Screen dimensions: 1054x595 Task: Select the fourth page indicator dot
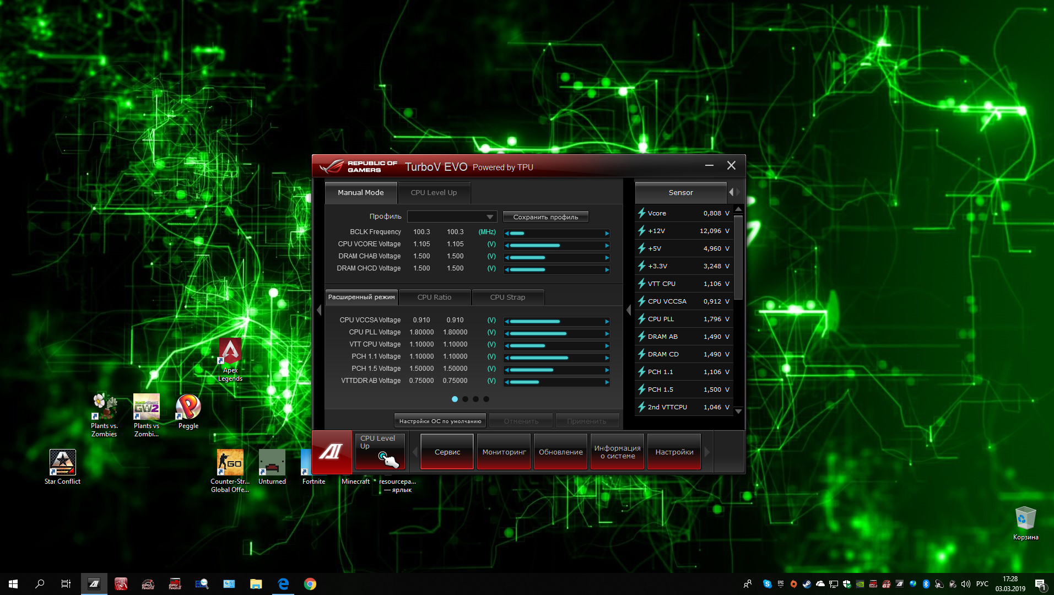pyautogui.click(x=486, y=399)
